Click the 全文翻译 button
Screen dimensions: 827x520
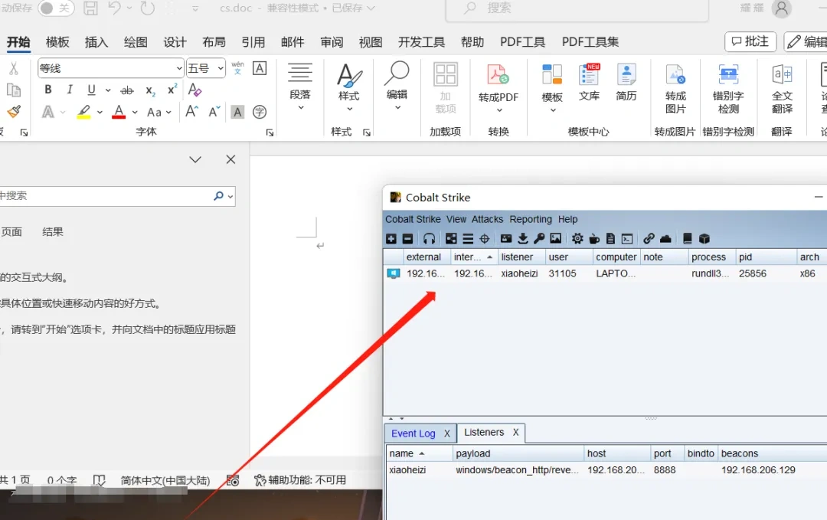tap(782, 89)
